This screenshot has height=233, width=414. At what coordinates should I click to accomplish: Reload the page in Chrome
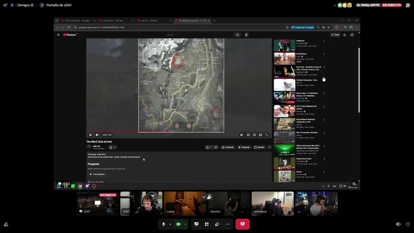click(69, 27)
